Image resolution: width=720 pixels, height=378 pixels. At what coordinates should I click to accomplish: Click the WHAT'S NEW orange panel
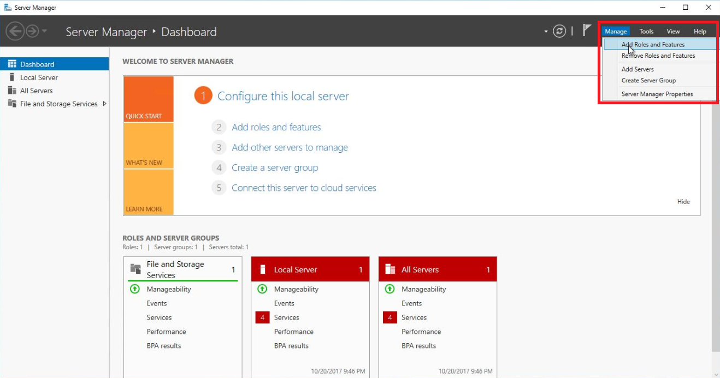[148, 146]
